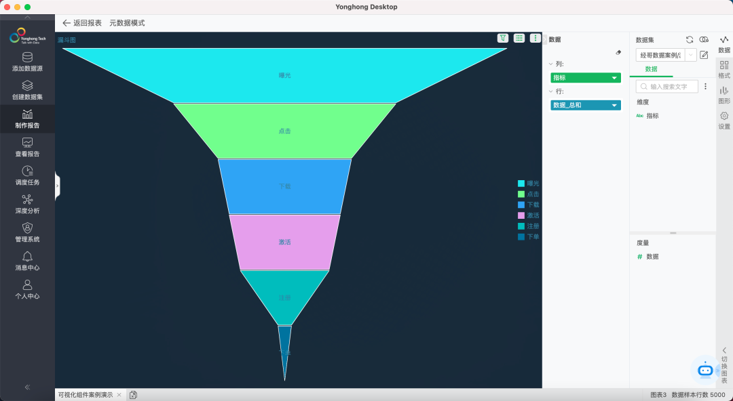This screenshot has width=733, height=401.
Task: Open the dataset selector dropdown arrow
Action: (690, 55)
